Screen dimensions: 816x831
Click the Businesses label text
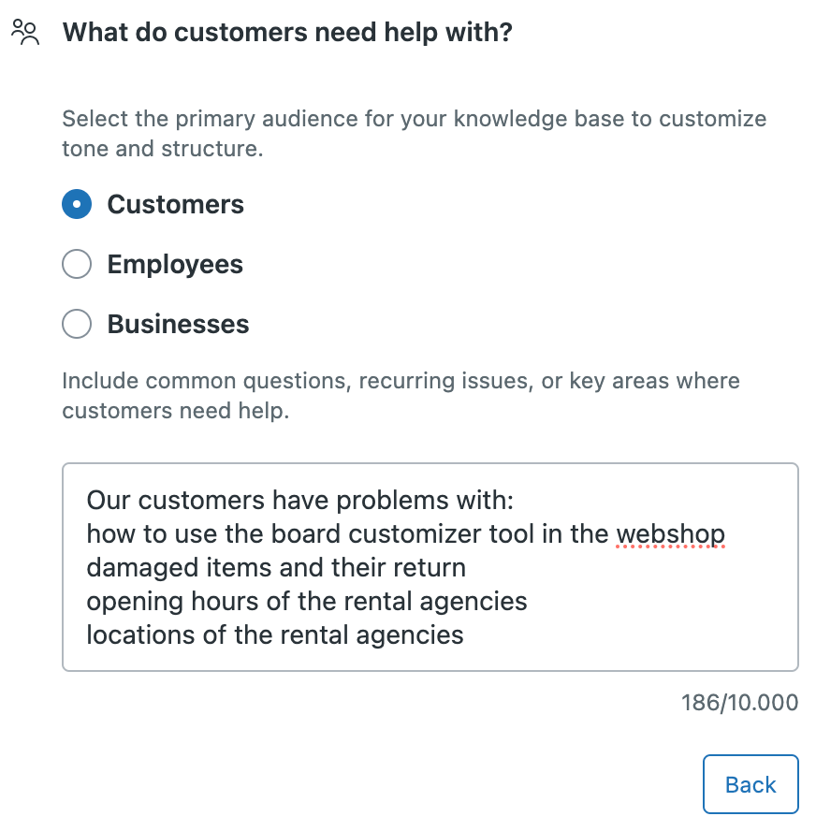click(178, 325)
